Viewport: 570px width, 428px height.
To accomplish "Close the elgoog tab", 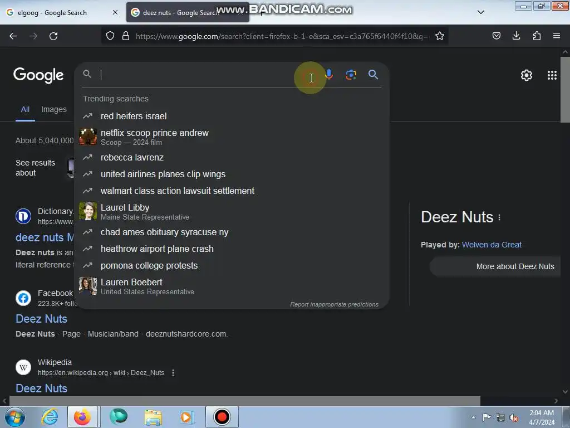I will 115,12.
